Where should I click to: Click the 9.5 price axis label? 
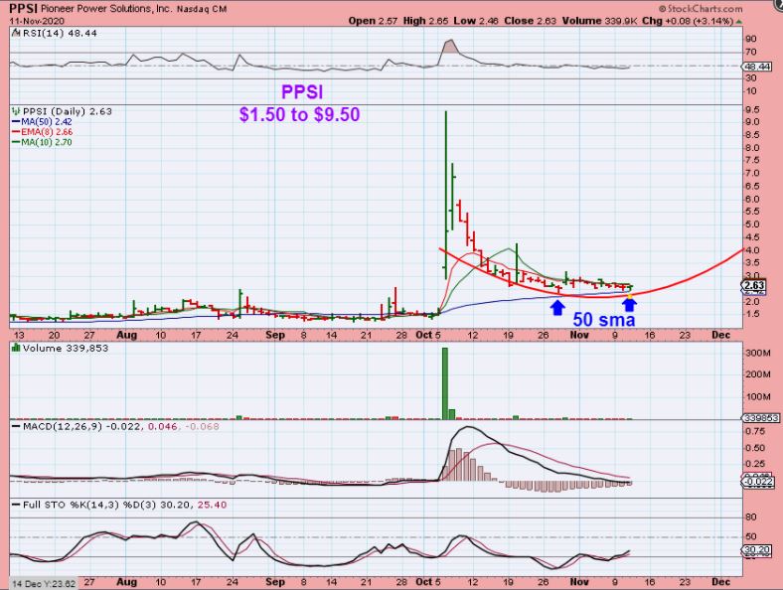[753, 109]
